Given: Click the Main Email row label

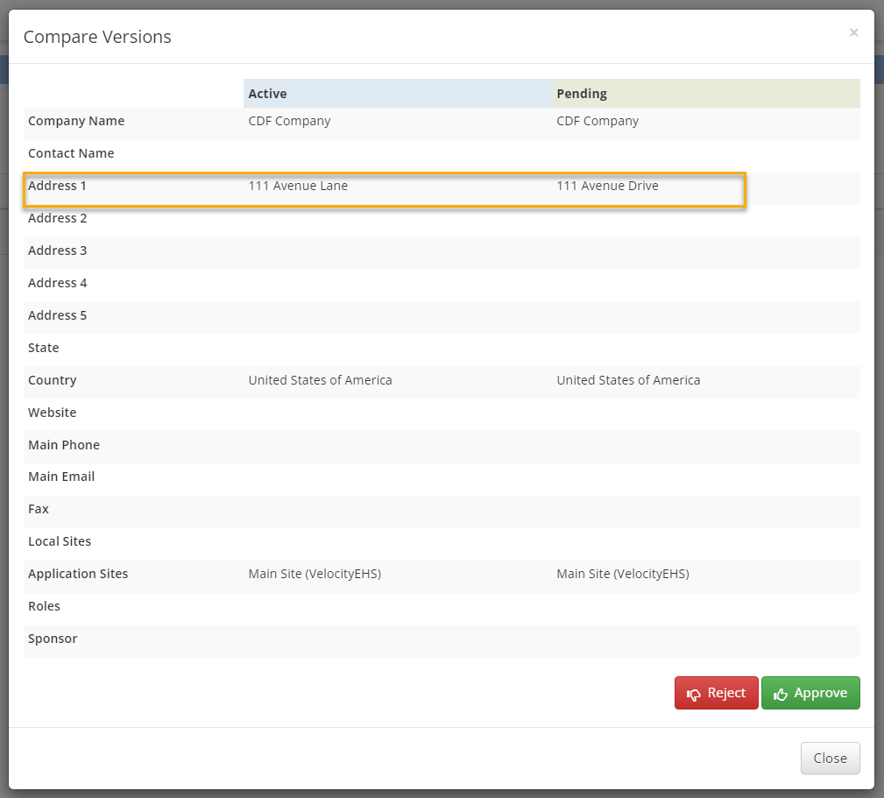Looking at the screenshot, I should tap(61, 477).
